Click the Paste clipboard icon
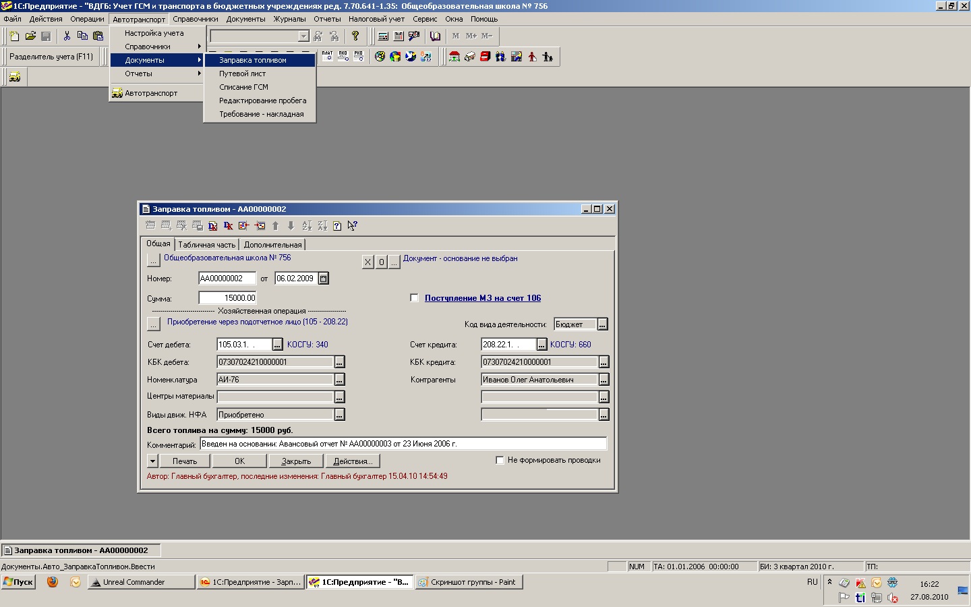 coord(98,36)
